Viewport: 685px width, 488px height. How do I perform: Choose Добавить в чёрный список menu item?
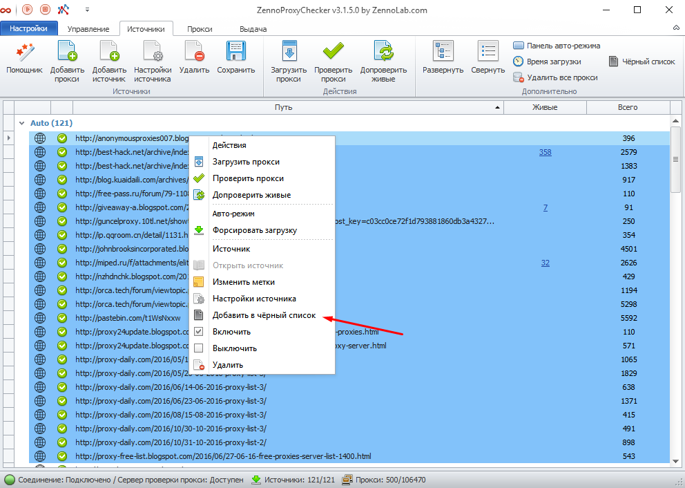pos(264,315)
